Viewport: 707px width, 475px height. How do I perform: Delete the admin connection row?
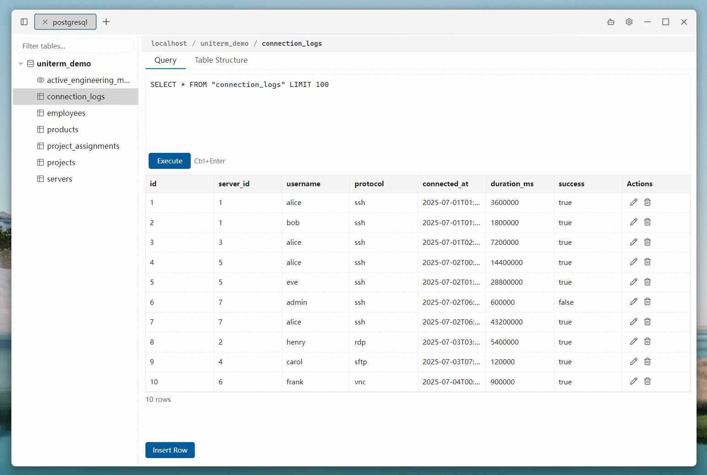[648, 302]
